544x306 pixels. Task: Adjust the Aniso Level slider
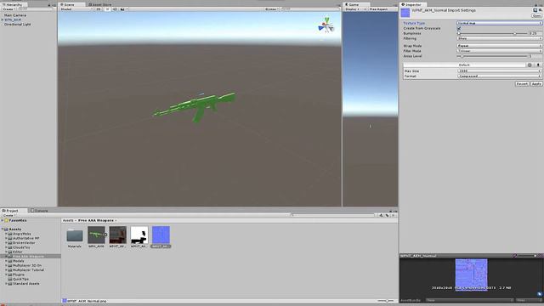pyautogui.click(x=493, y=56)
